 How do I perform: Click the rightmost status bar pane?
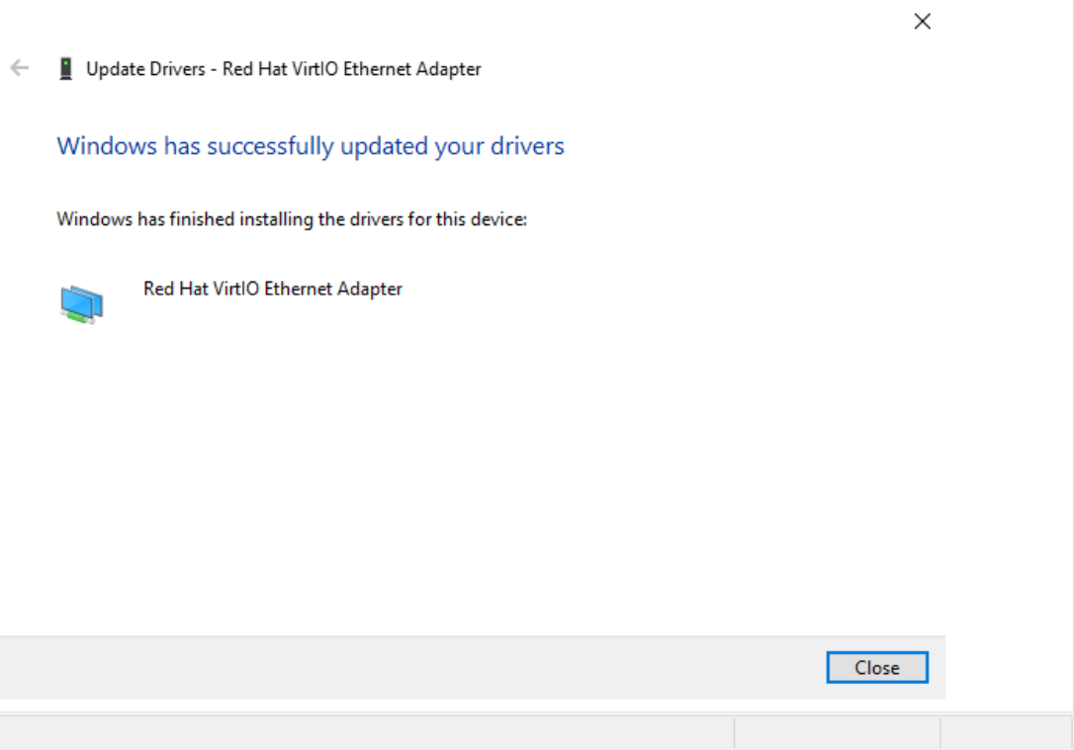pos(1007,733)
